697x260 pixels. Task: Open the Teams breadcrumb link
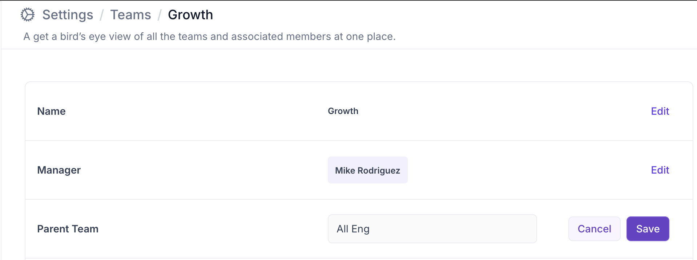tap(130, 15)
